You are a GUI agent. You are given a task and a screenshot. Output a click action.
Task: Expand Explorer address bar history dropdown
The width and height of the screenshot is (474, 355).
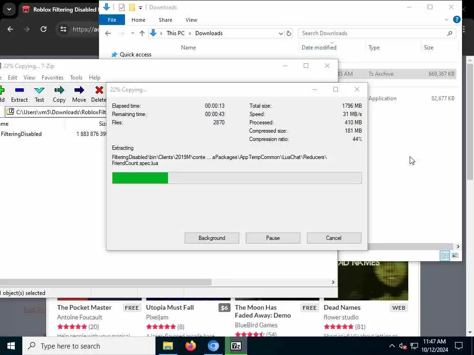[x=281, y=33]
